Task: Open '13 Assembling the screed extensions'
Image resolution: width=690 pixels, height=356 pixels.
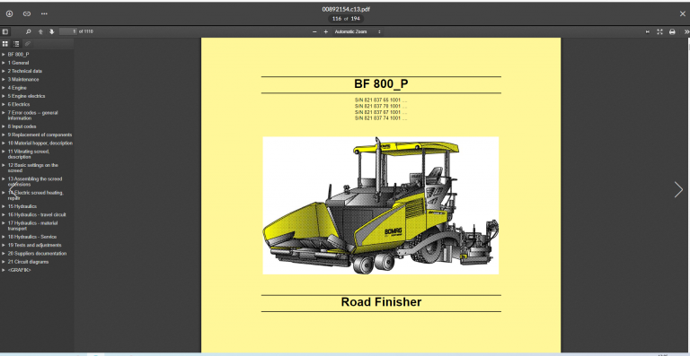Action: click(x=35, y=182)
